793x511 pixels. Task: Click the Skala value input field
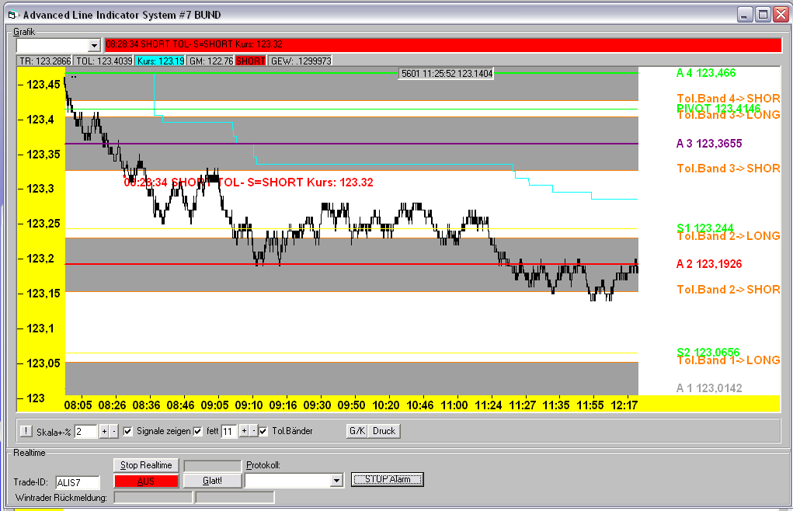click(85, 431)
